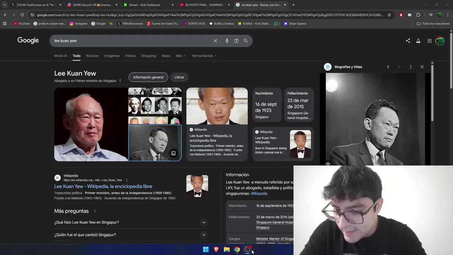The height and width of the screenshot is (255, 453).
Task: Bookmark this page with the star icon
Action: pos(389,15)
